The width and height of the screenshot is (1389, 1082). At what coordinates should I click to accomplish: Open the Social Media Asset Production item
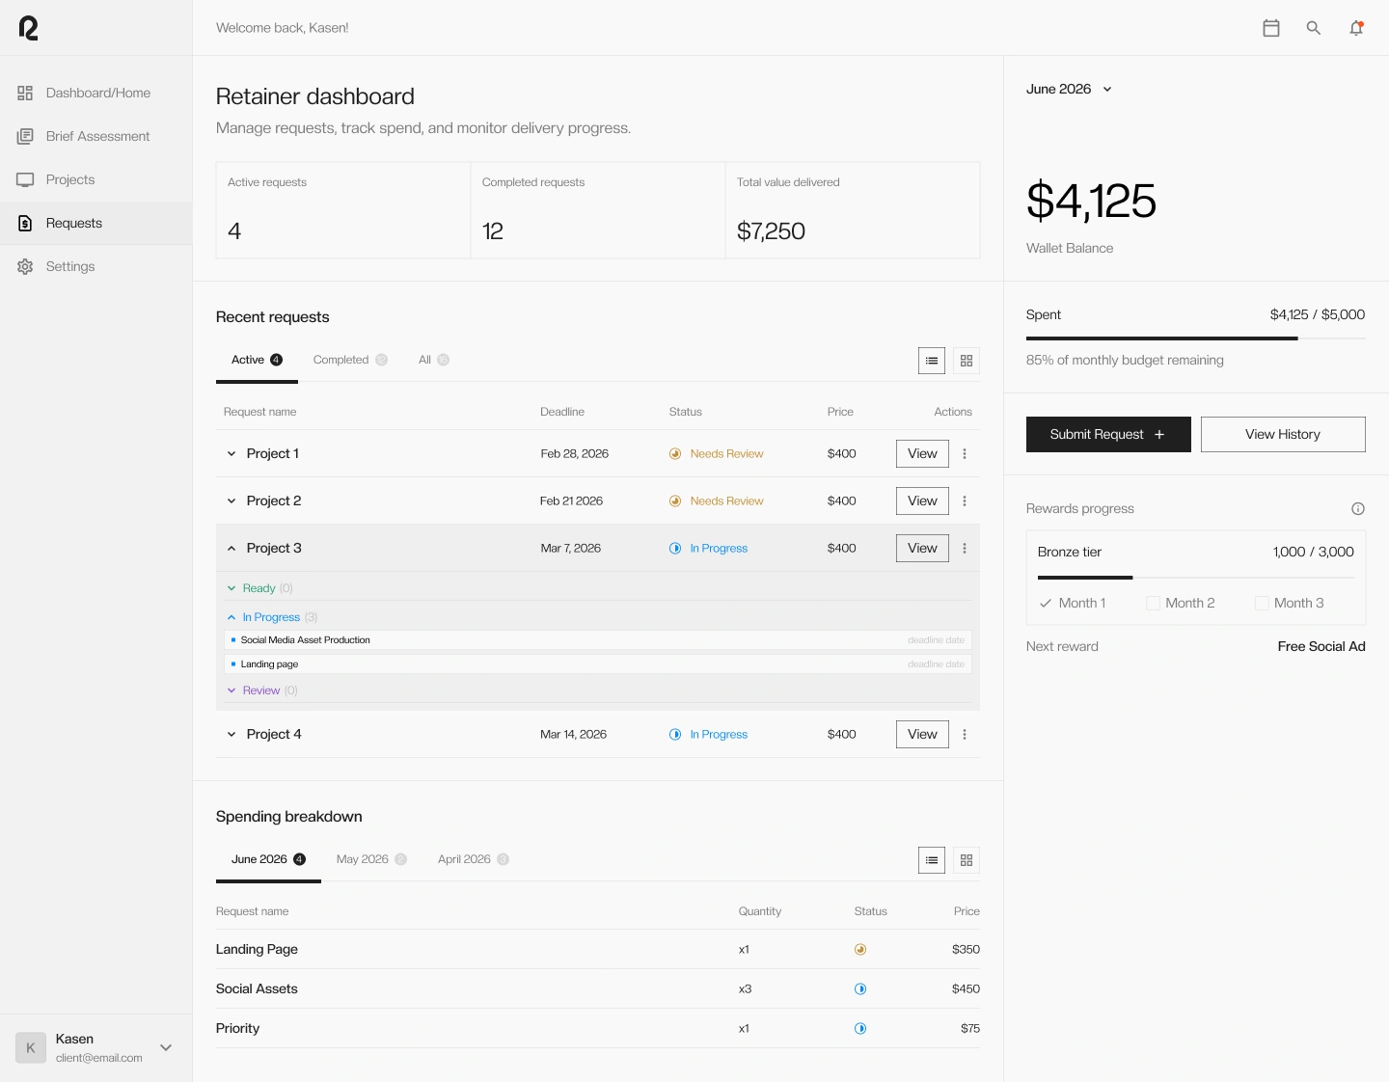point(598,640)
